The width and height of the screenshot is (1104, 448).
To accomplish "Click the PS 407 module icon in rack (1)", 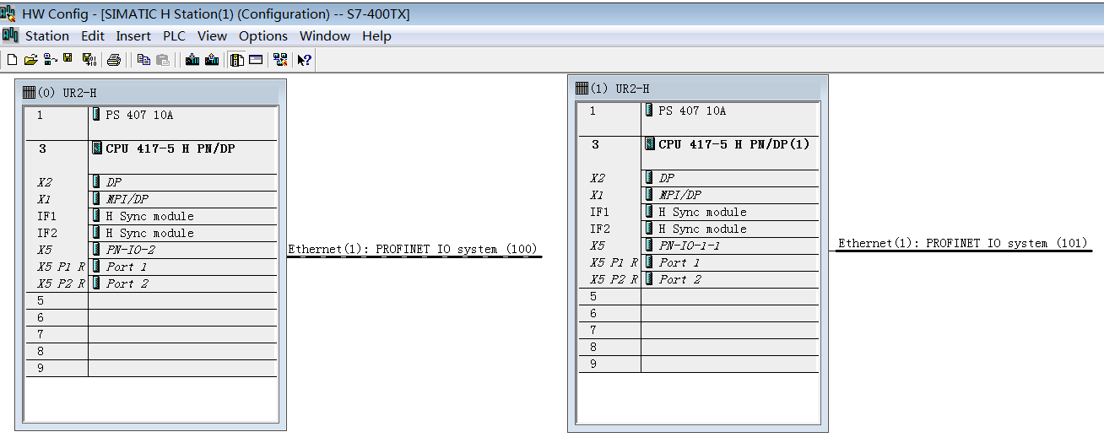I will [649, 111].
